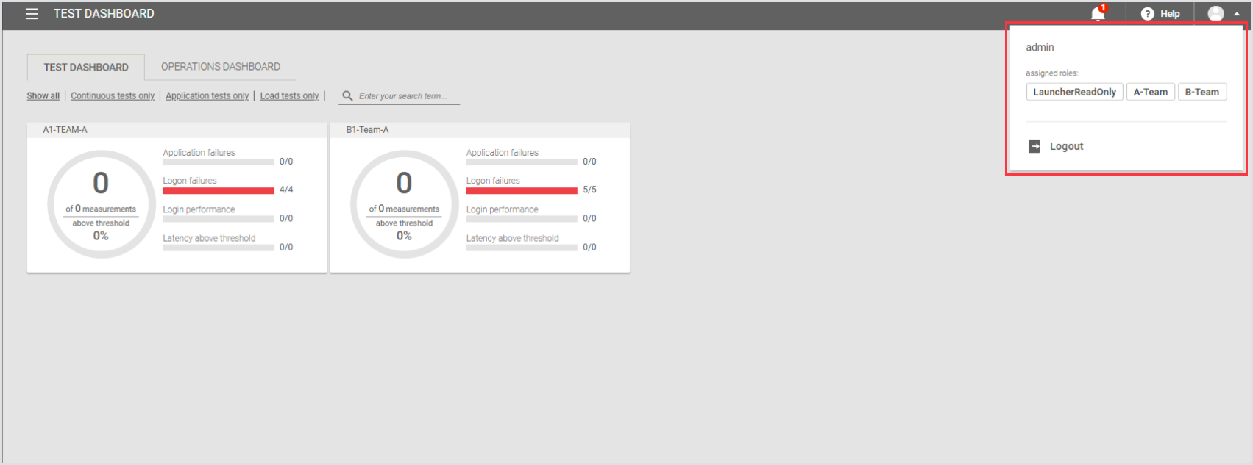Viewport: 1253px width, 465px height.
Task: Filter by Load tests only
Action: pyautogui.click(x=289, y=96)
